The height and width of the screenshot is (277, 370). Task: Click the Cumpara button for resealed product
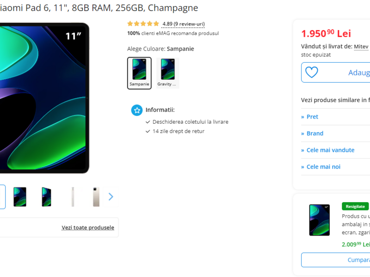coord(336,260)
